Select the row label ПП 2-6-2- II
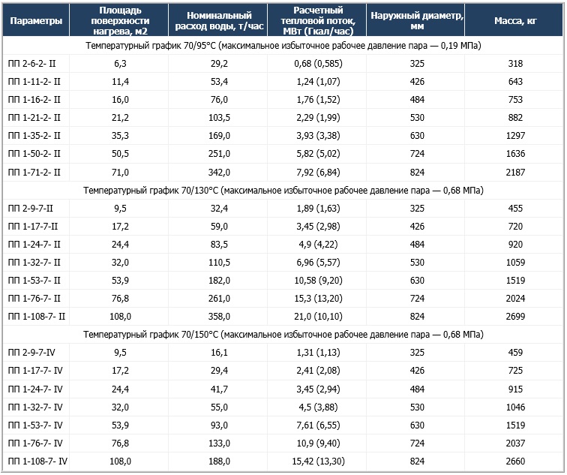The image size is (567, 475). pyautogui.click(x=31, y=64)
